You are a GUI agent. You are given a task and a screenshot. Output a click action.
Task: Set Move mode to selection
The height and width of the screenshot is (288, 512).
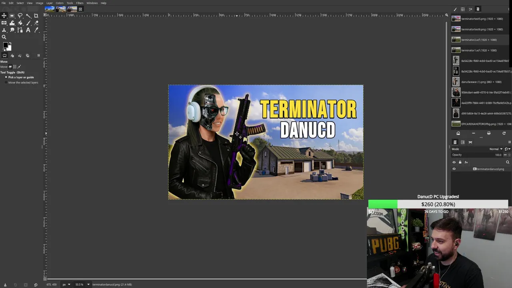[15, 66]
